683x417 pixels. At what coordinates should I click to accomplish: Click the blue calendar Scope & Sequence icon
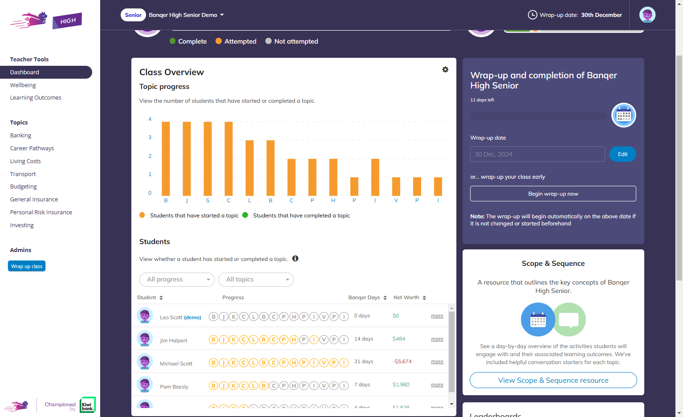pyautogui.click(x=538, y=320)
